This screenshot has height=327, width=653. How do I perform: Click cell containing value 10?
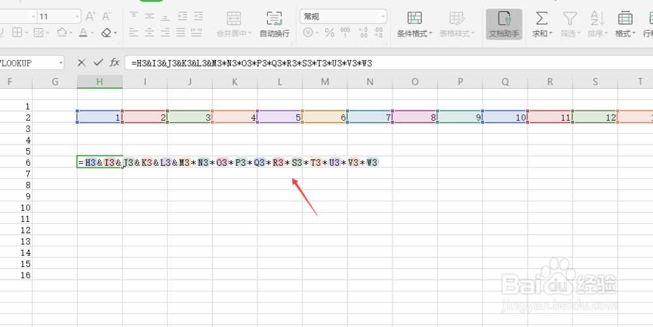(x=505, y=117)
